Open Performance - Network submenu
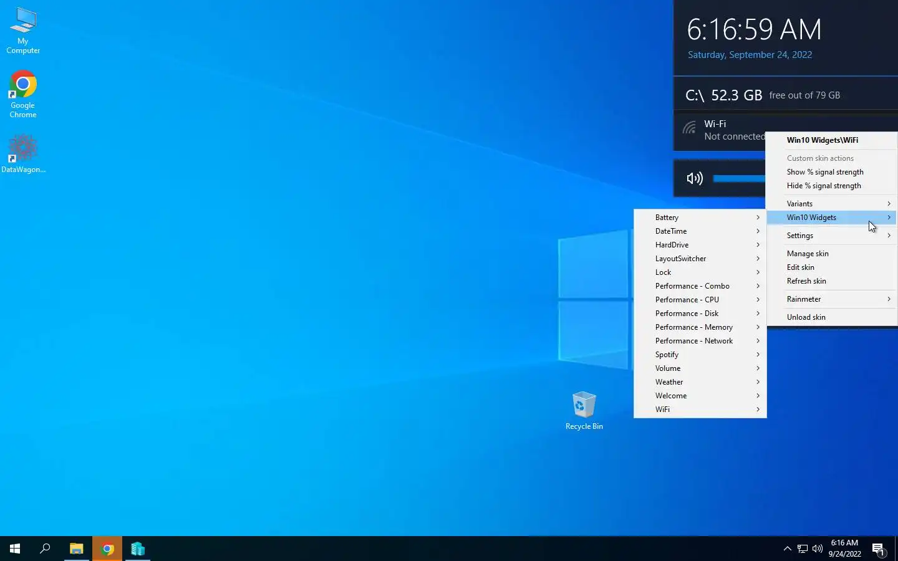The width and height of the screenshot is (898, 561). click(x=700, y=341)
